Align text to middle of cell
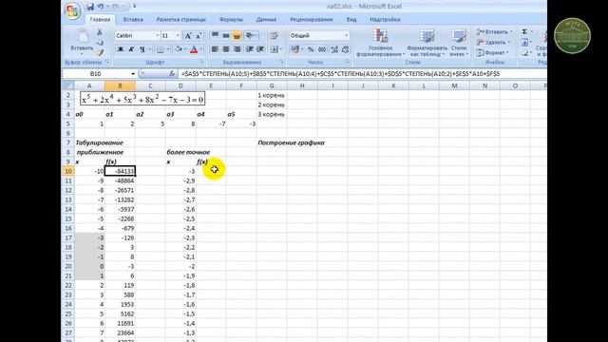608x342 pixels. click(226, 36)
